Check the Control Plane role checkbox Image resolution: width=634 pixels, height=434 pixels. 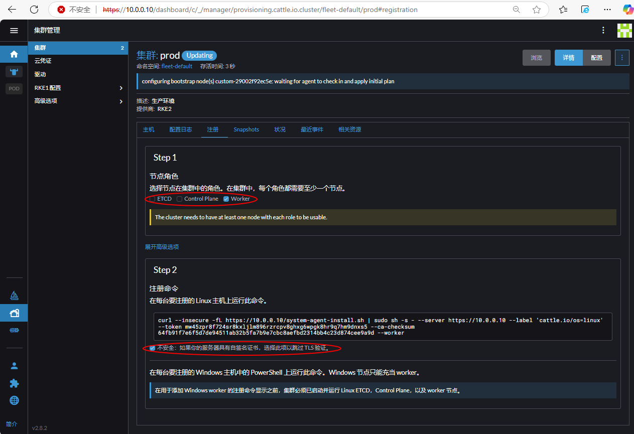pyautogui.click(x=180, y=199)
